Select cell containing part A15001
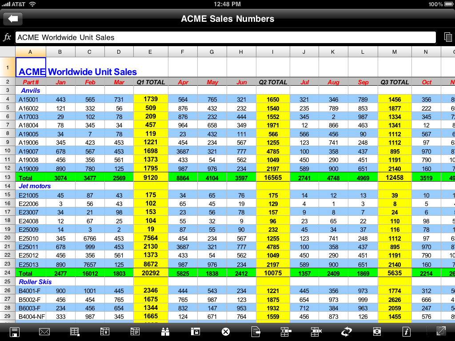 point(30,99)
